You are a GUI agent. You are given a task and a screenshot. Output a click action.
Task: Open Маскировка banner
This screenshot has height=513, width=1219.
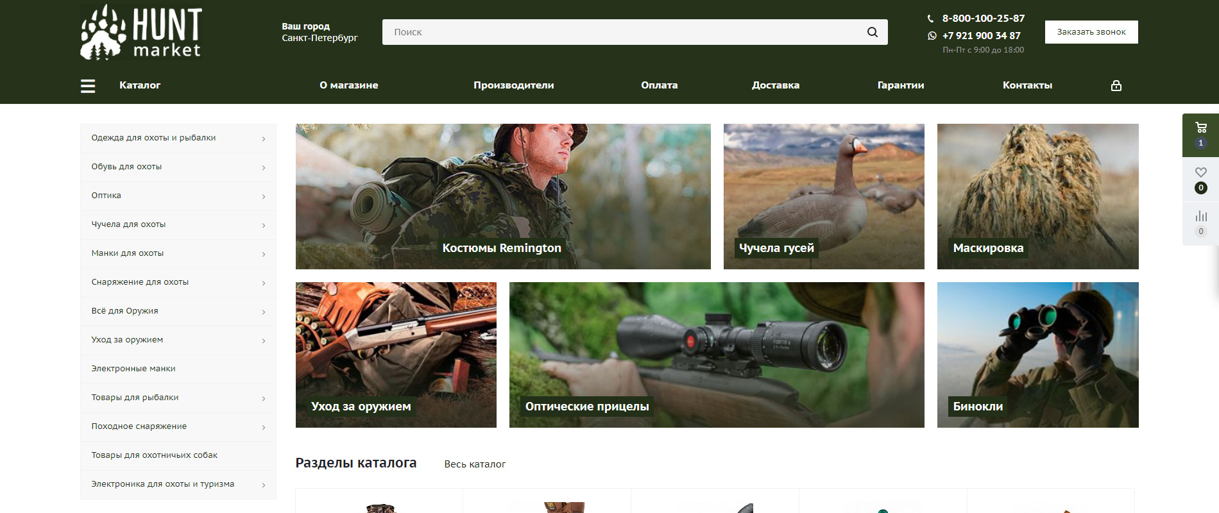click(x=1038, y=196)
